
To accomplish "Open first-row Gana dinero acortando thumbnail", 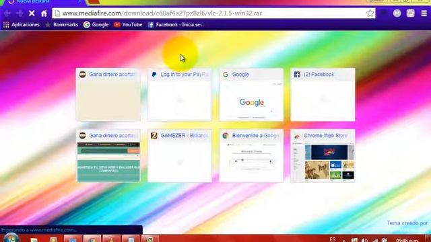I will [x=108, y=95].
